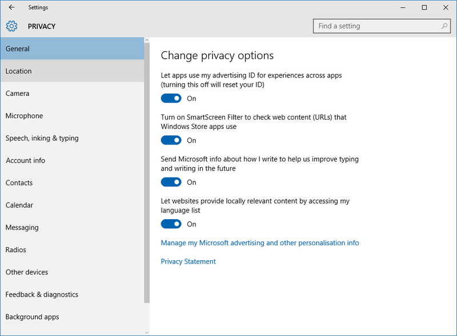Maximize the Settings window

pyautogui.click(x=424, y=7)
